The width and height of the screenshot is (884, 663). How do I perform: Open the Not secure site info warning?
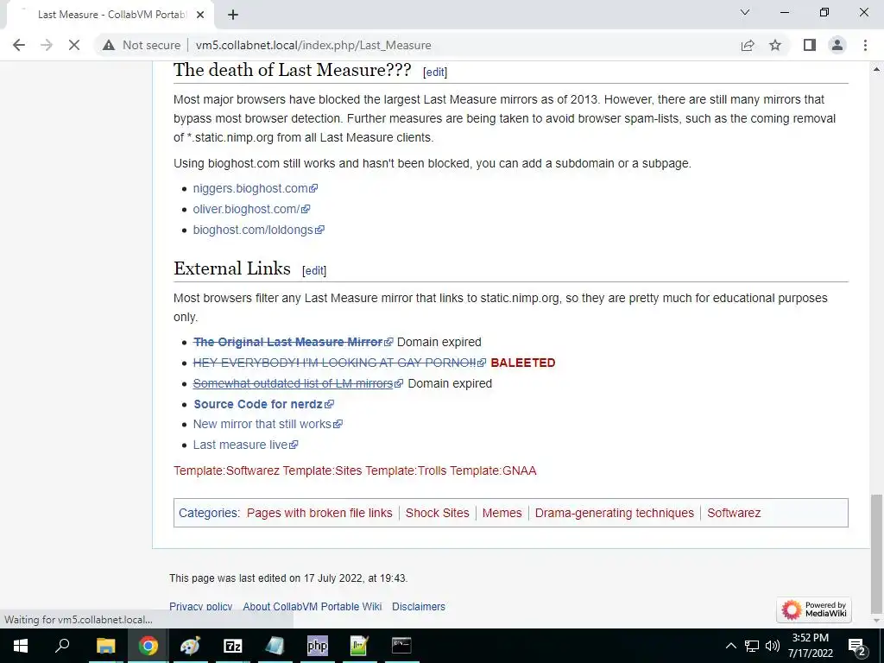(142, 45)
